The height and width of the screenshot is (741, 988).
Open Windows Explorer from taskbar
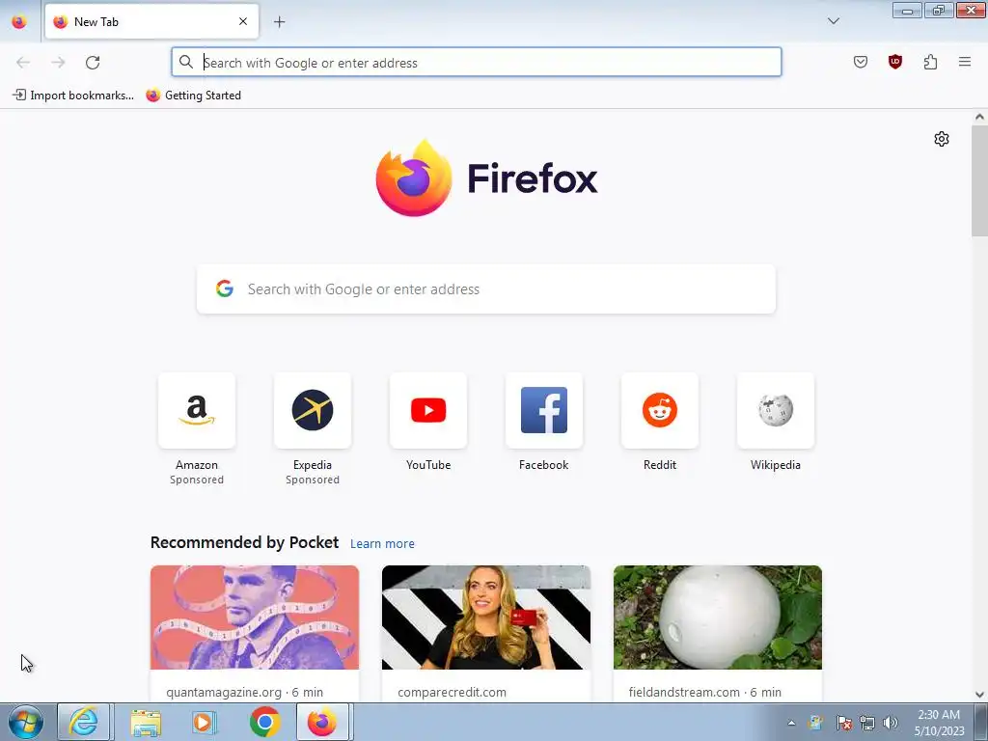[x=146, y=722]
